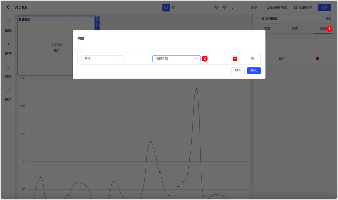This screenshot has width=338, height=200.
Task: Click the redo arrow icon
Action: 224,7
